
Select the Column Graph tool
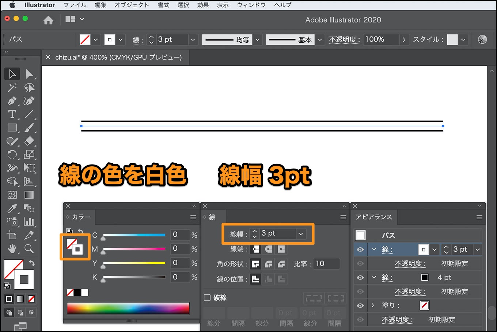[29, 222]
